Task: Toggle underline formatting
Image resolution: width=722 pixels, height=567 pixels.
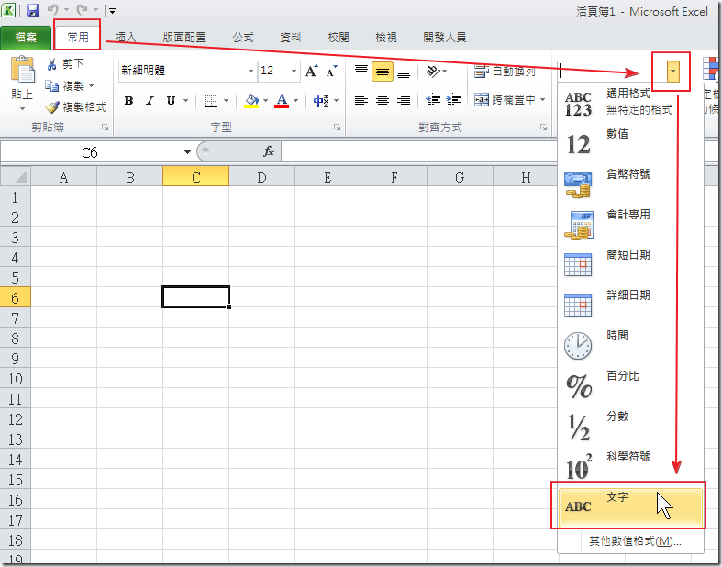Action: tap(171, 100)
